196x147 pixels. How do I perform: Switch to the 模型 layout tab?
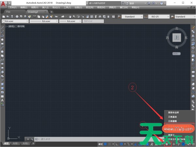(x=6, y=143)
